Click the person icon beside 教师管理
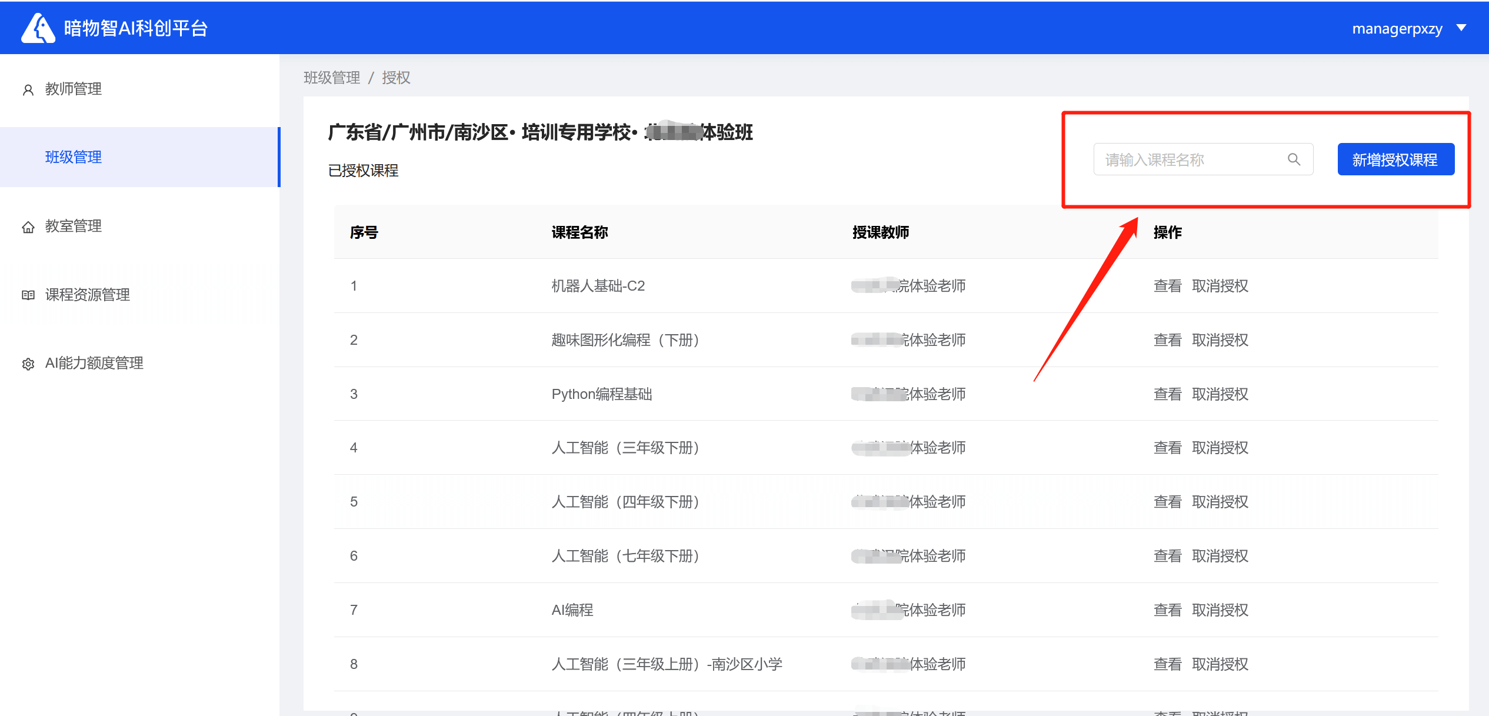 pos(28,89)
